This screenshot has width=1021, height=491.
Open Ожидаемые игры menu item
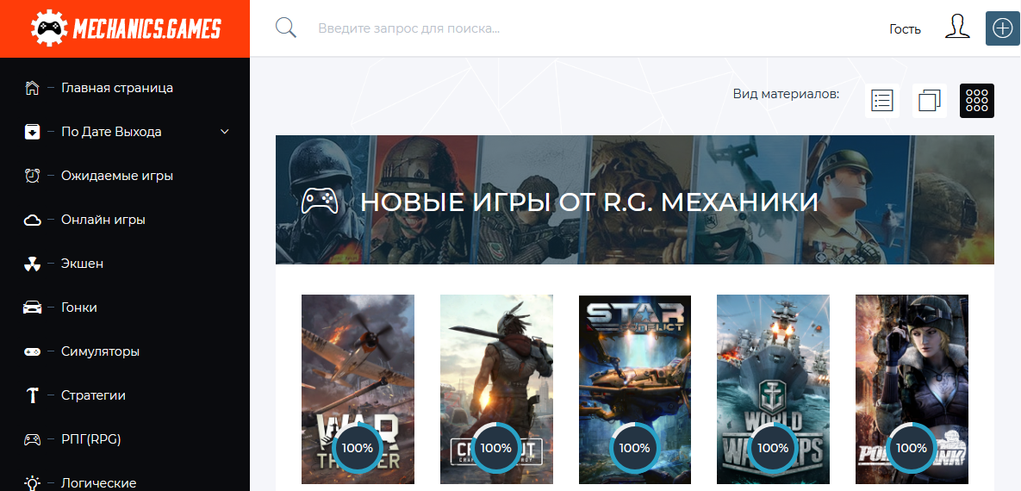[x=117, y=176]
